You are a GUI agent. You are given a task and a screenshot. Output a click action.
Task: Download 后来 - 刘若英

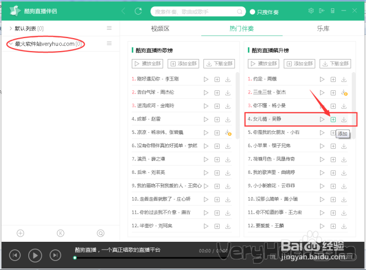point(228,173)
